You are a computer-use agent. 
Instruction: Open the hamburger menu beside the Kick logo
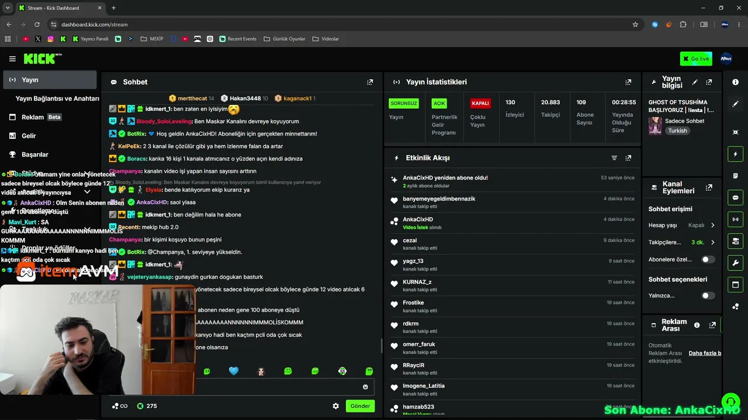click(12, 59)
